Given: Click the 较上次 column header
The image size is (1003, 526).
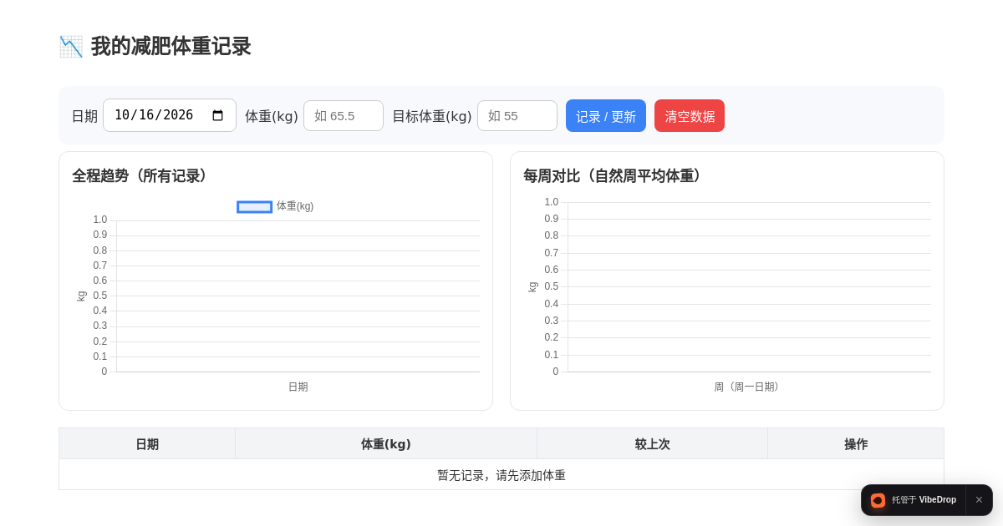Looking at the screenshot, I should 653,444.
